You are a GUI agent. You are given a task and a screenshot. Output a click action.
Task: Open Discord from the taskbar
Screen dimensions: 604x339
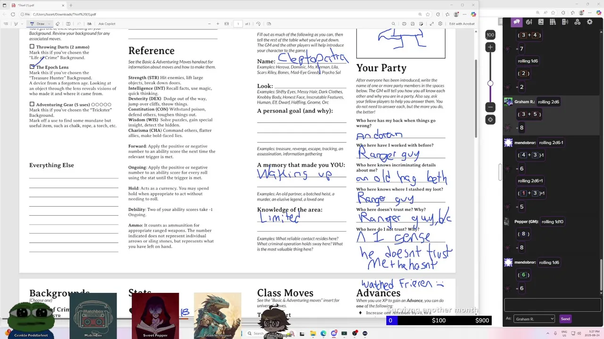click(x=334, y=333)
